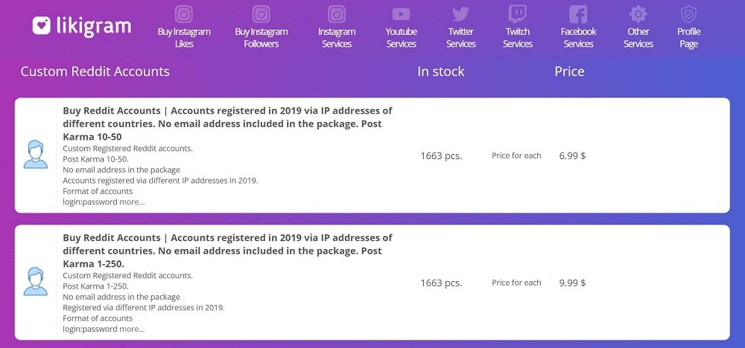This screenshot has height=348, width=745.
Task: Click the Facebook Services icon
Action: coord(578,14)
